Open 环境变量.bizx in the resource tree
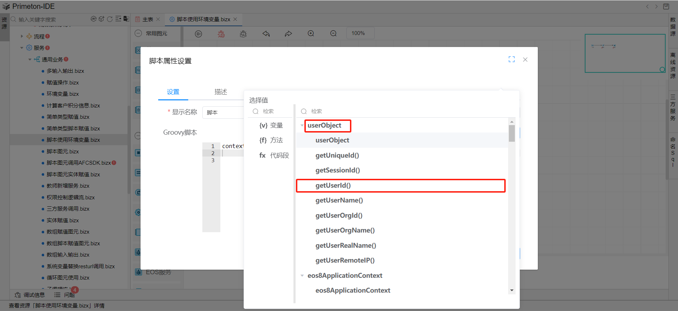Viewport: 678px width, 311px height. [63, 94]
